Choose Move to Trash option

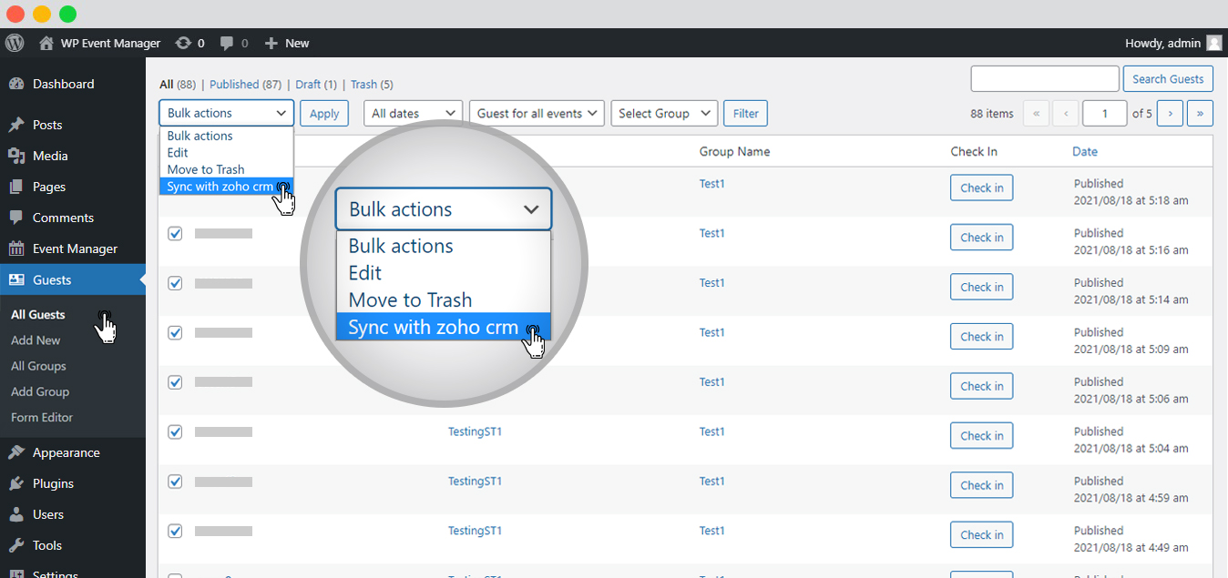[226, 169]
